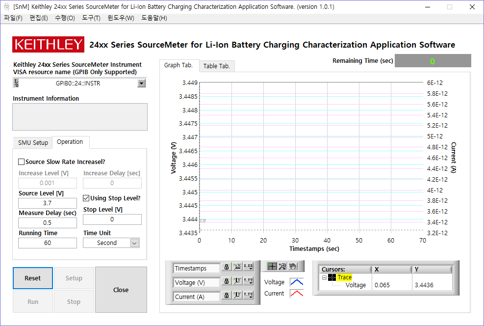
Task: Switch to the Graph Tab
Action: [179, 65]
